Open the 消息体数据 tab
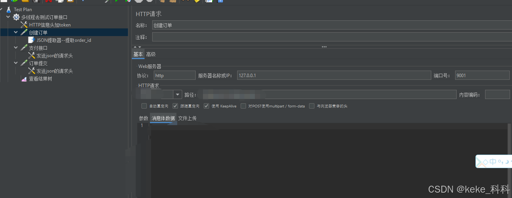Viewport: 512px width, 198px height. [x=163, y=118]
